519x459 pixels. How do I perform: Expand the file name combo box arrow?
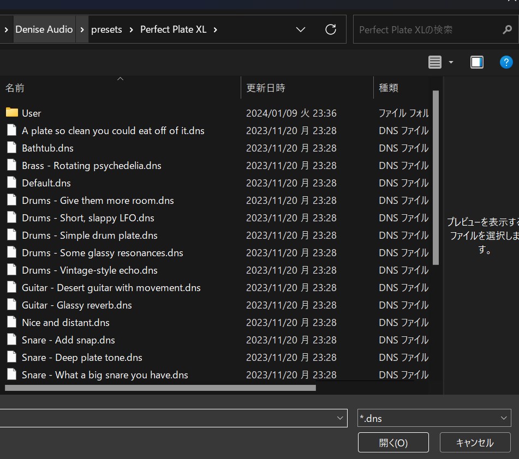[x=339, y=418]
